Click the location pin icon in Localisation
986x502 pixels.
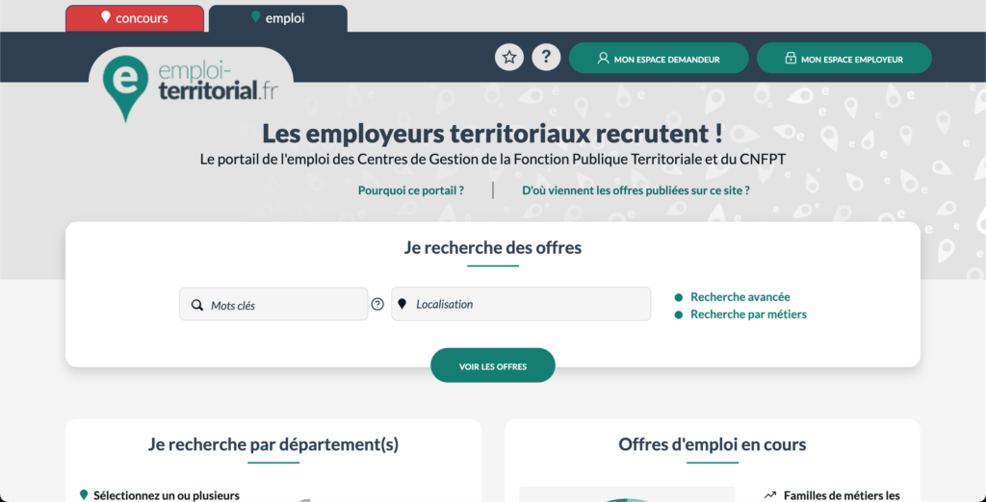click(x=402, y=304)
